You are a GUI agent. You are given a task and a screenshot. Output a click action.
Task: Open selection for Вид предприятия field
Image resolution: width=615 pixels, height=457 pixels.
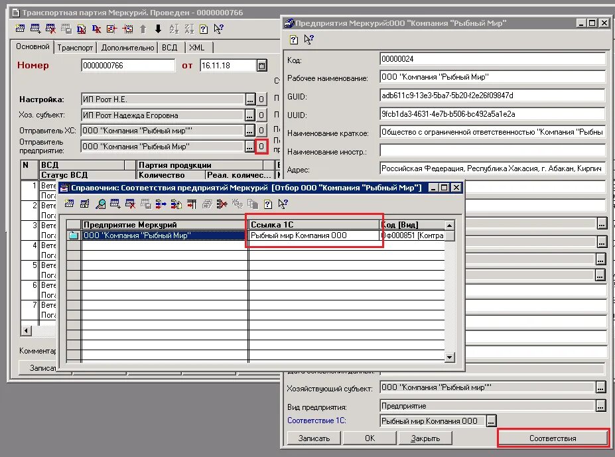point(600,406)
